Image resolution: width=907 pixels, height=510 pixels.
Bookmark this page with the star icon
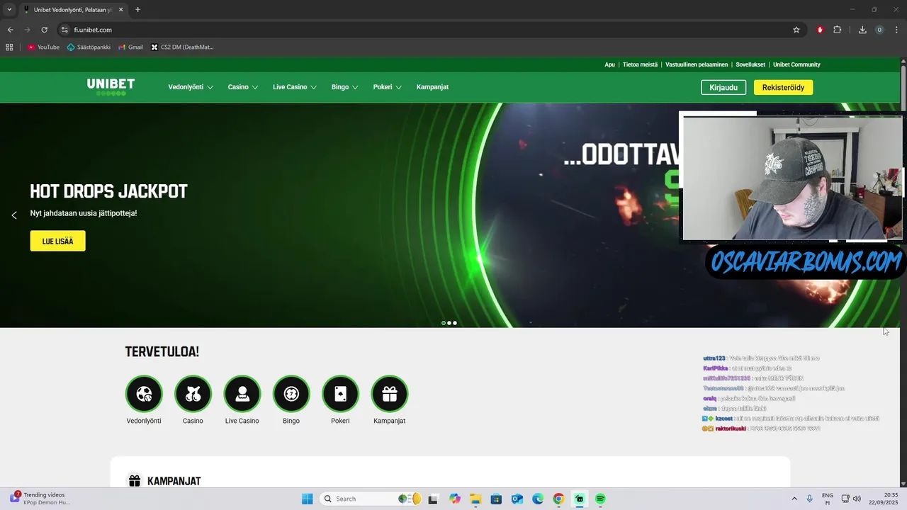[796, 30]
